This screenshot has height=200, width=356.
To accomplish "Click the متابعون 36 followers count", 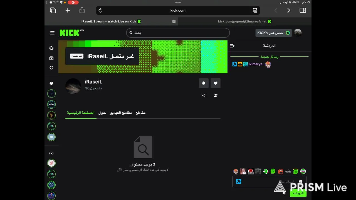I will [x=93, y=88].
